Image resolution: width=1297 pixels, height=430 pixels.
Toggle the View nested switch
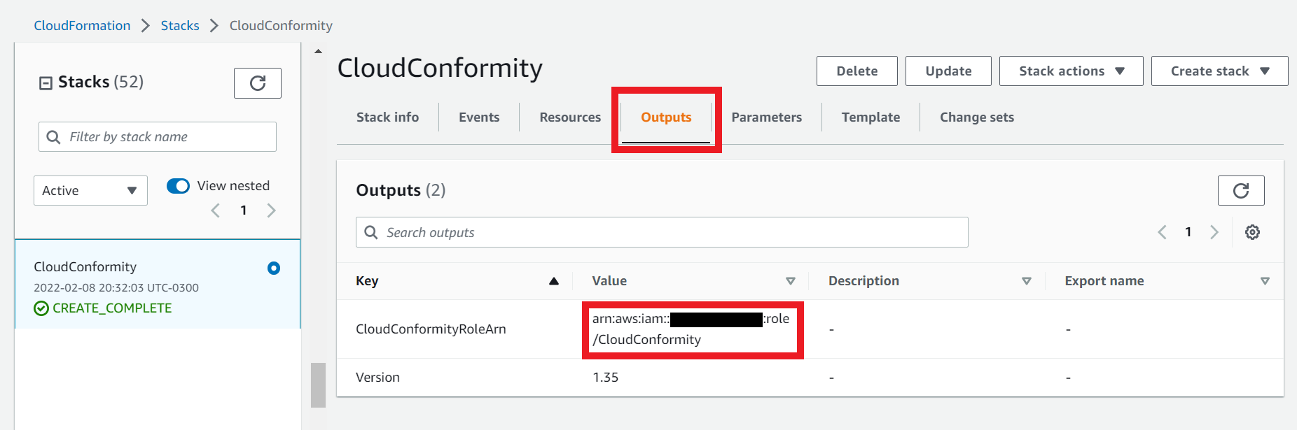tap(178, 186)
